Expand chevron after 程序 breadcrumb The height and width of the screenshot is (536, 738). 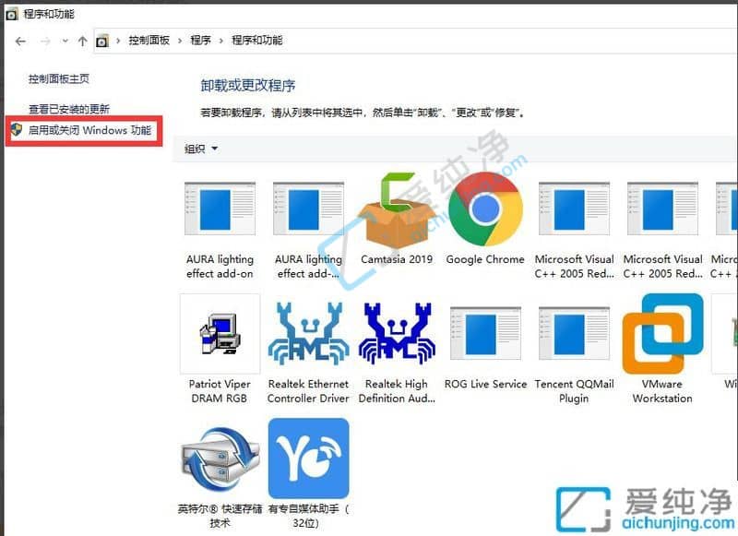pos(221,41)
